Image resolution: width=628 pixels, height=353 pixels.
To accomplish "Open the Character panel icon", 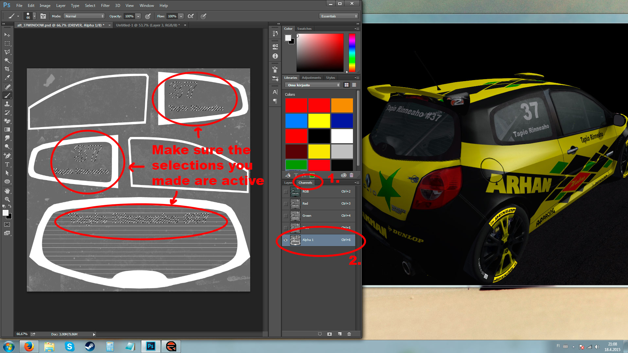I will coord(275,92).
